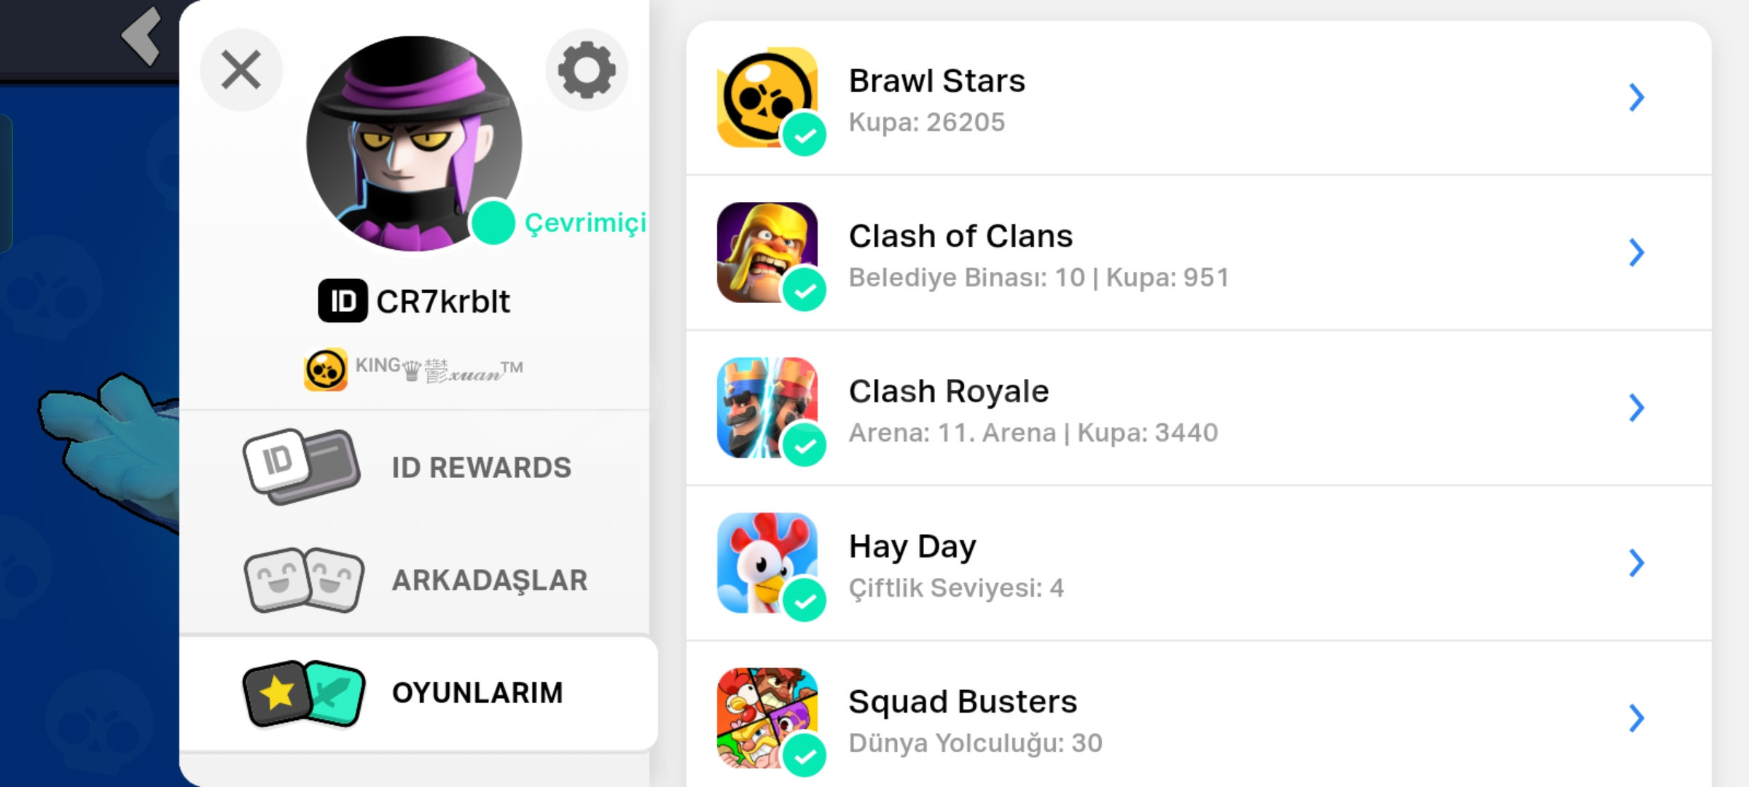Click the Clash Royale app icon

click(x=767, y=407)
